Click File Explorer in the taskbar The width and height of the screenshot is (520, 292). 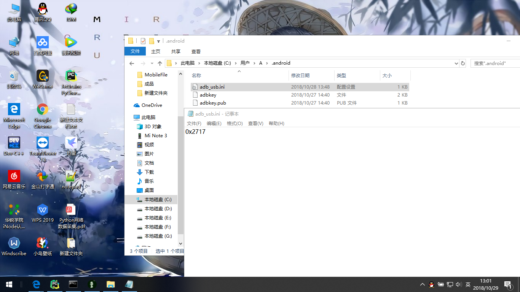point(110,284)
